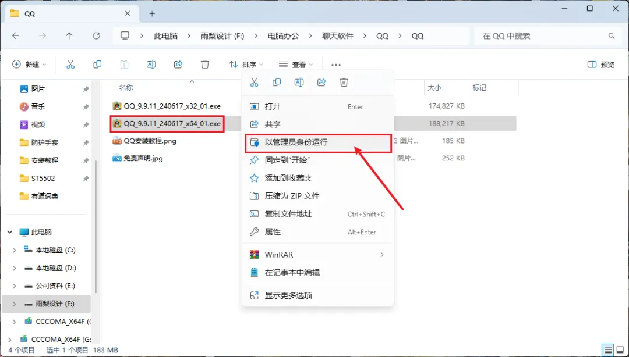Expand 本地磁盘 (C:) in sidebar
The image size is (629, 357).
(x=14, y=250)
